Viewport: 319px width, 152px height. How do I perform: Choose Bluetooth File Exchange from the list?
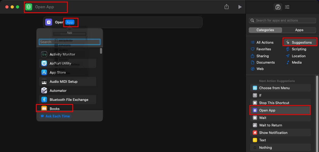point(68,100)
